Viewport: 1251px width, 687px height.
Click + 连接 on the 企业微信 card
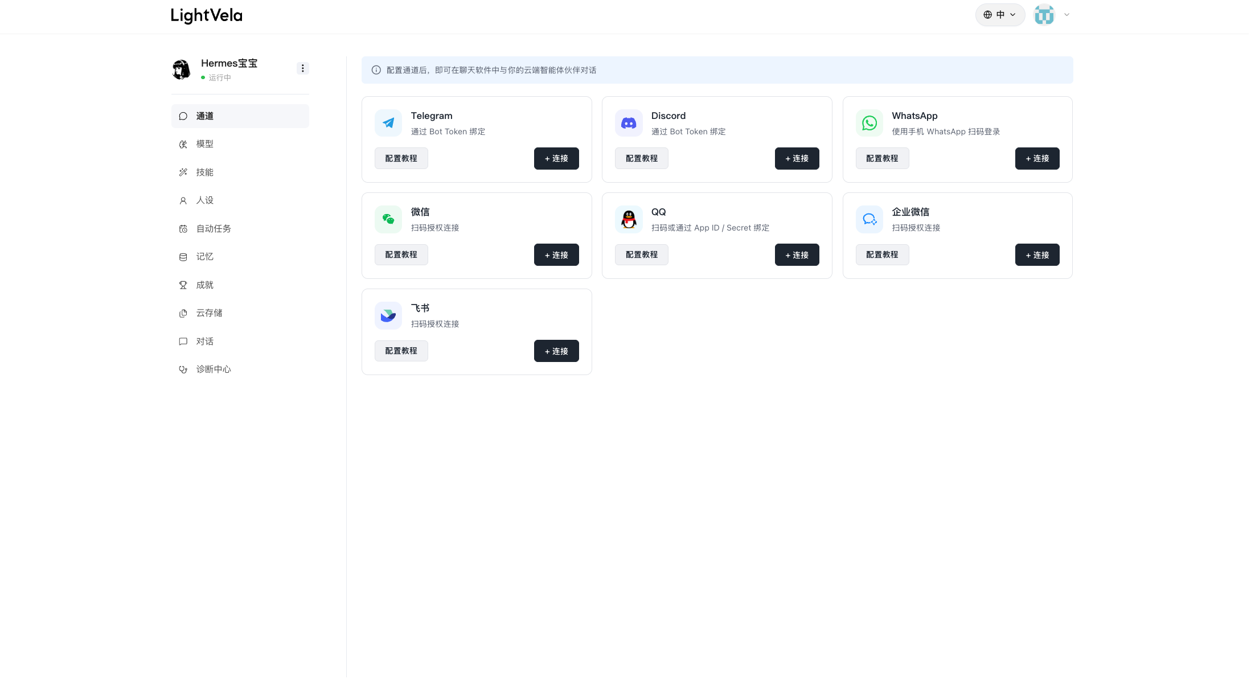[1037, 255]
